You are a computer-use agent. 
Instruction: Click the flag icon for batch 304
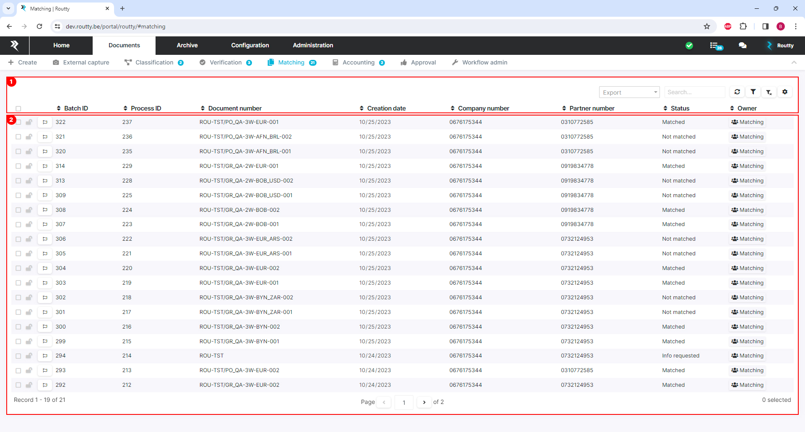[x=45, y=268]
